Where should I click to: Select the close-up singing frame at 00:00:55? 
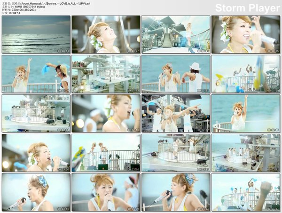click(246, 34)
